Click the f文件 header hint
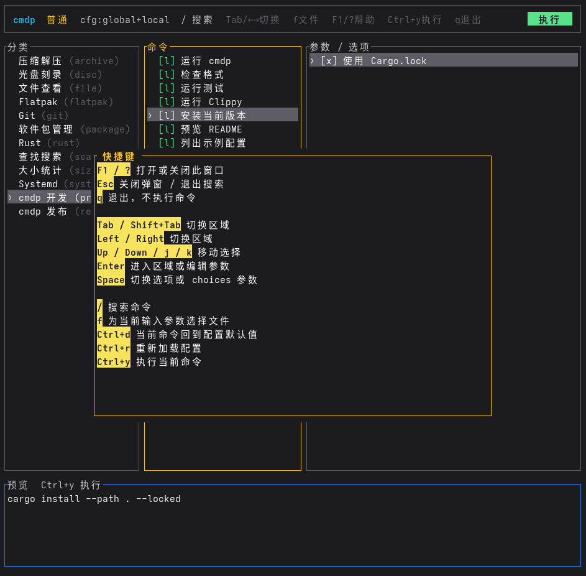This screenshot has height=576, width=586. pyautogui.click(x=306, y=19)
